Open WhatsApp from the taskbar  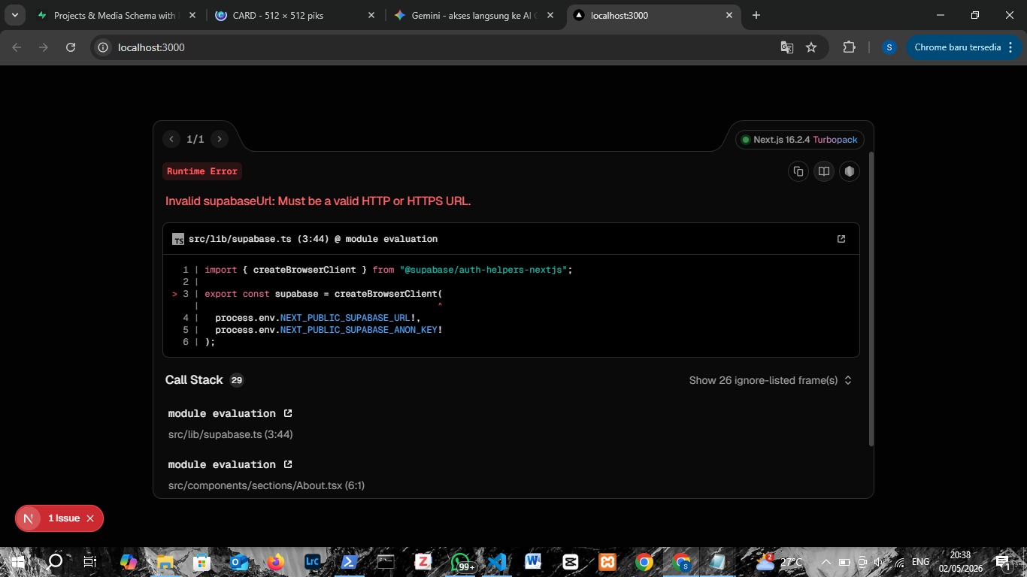point(460,561)
